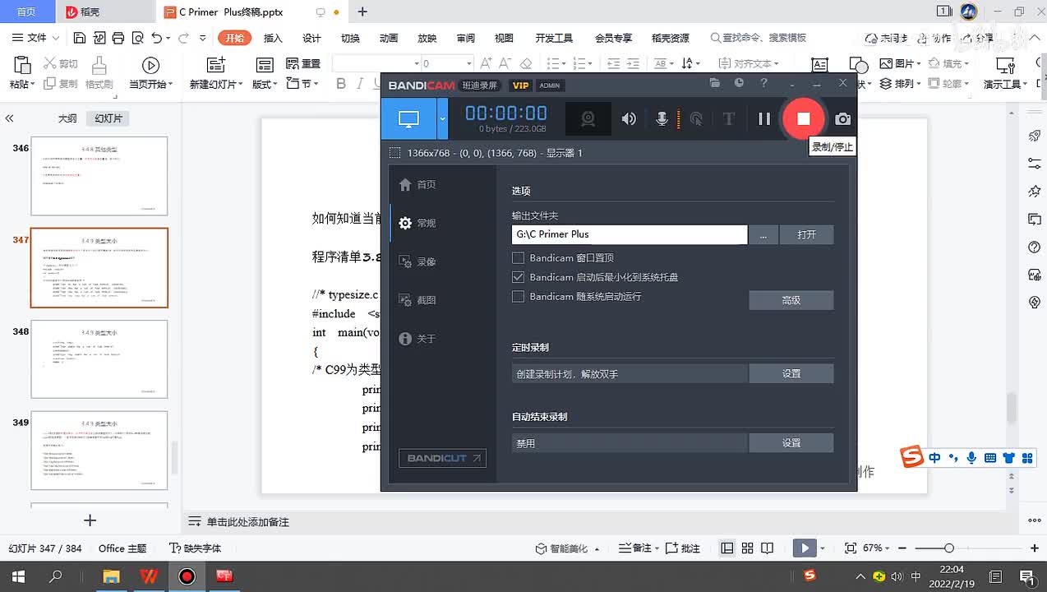Start slideshow from 当页开始 icon

(x=150, y=66)
